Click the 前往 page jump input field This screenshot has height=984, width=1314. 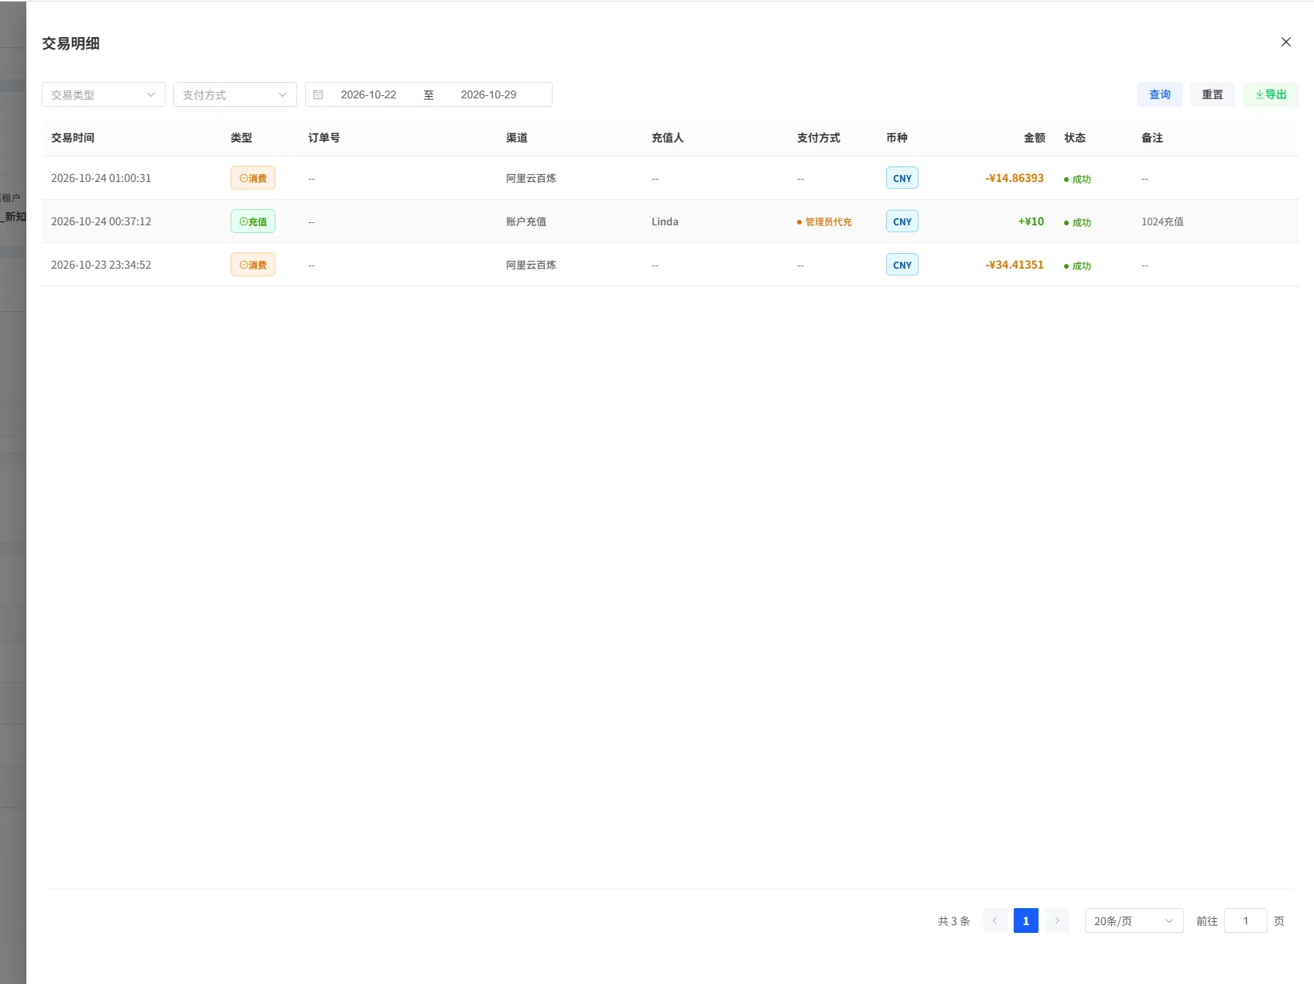1246,921
